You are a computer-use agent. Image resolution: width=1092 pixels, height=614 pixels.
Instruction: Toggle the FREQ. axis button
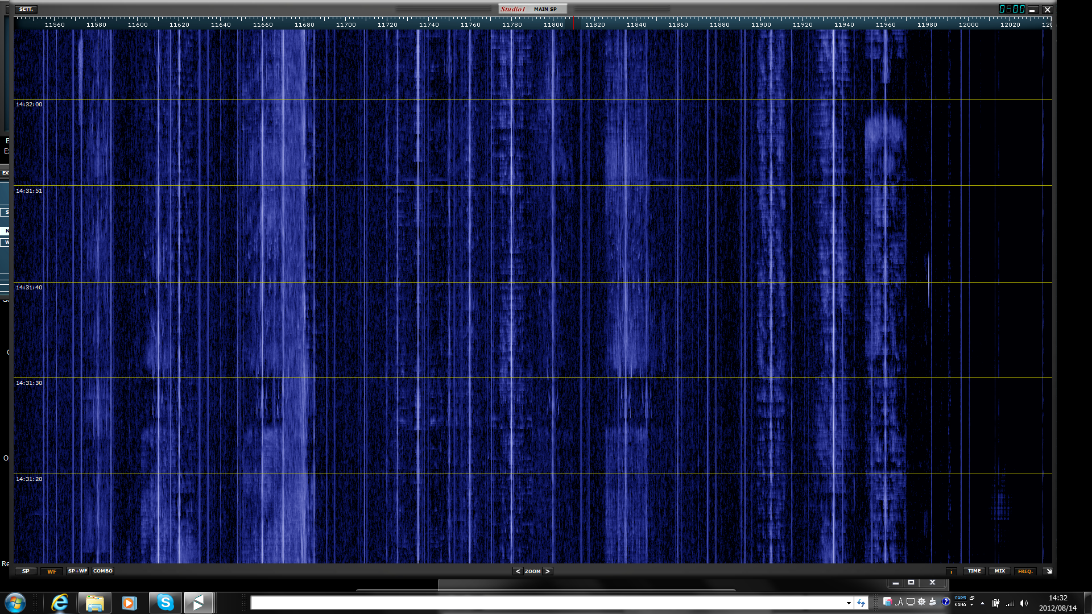1025,571
